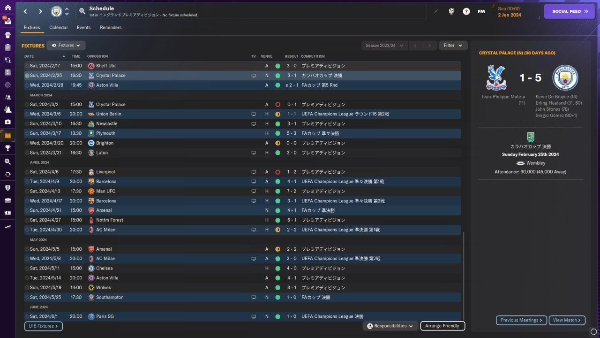
Task: Tick the selection circle for Wolves fixture
Action: pyautogui.click(x=27, y=287)
